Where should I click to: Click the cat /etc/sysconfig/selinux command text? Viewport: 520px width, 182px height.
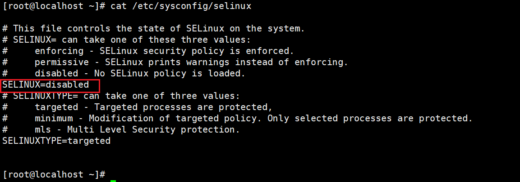pos(181,6)
